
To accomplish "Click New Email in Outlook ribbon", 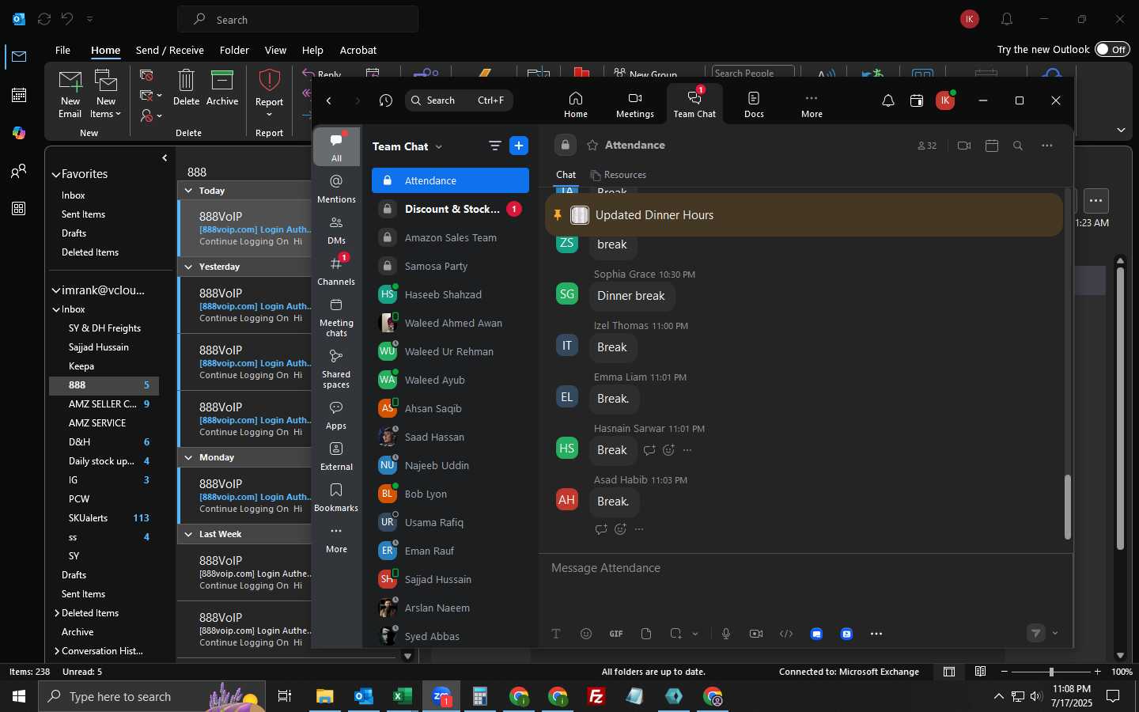I will click(x=70, y=94).
